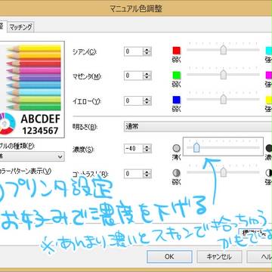
Task: Click the yellow swatch at イエロー slider end
Action: tap(269, 100)
